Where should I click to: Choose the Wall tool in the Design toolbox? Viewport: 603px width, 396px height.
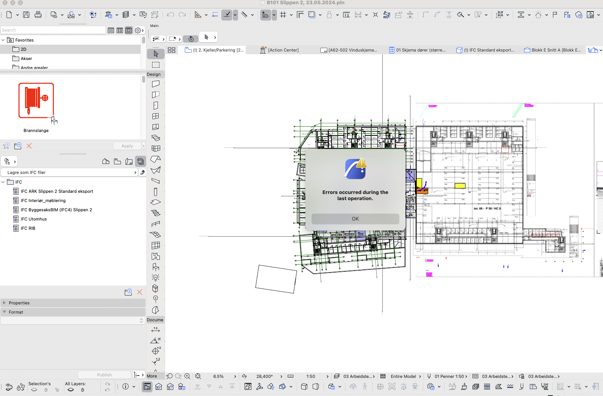156,84
